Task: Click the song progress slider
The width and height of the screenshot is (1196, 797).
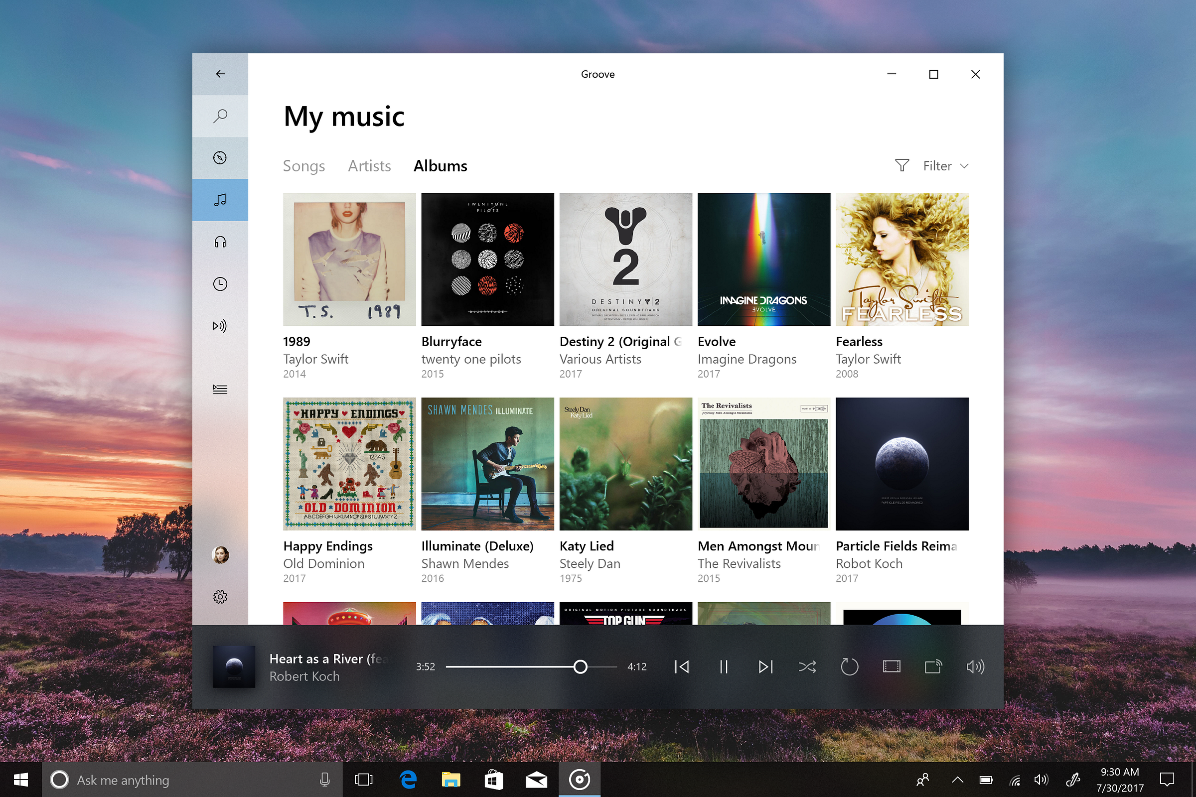Action: point(531,666)
